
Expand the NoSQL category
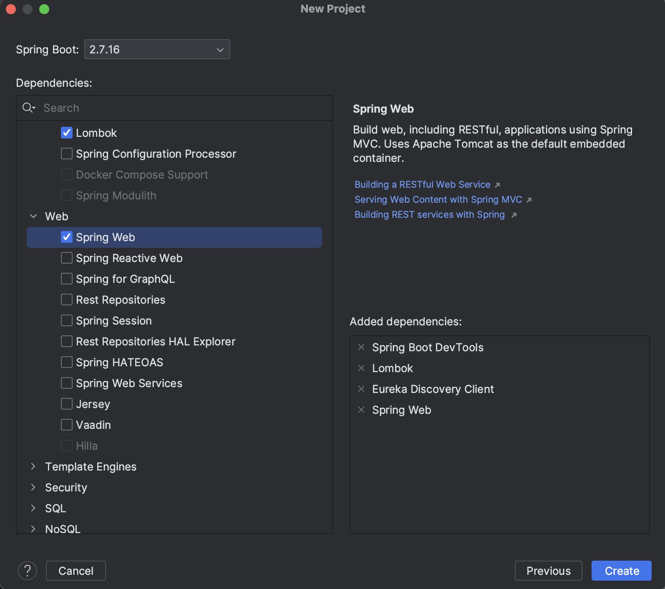(x=33, y=529)
